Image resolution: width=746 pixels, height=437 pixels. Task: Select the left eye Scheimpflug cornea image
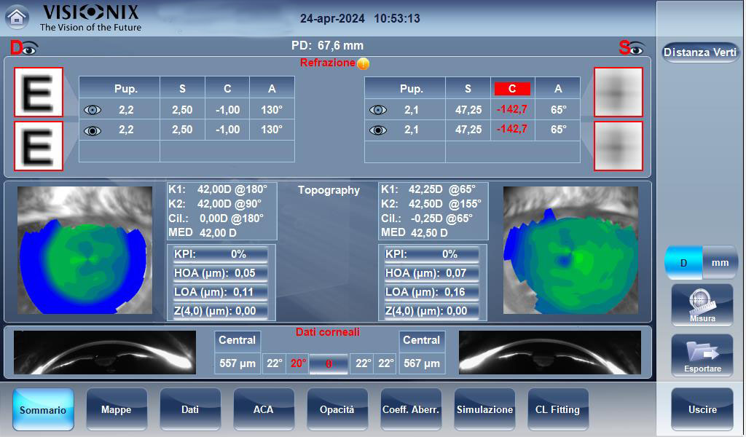click(549, 353)
